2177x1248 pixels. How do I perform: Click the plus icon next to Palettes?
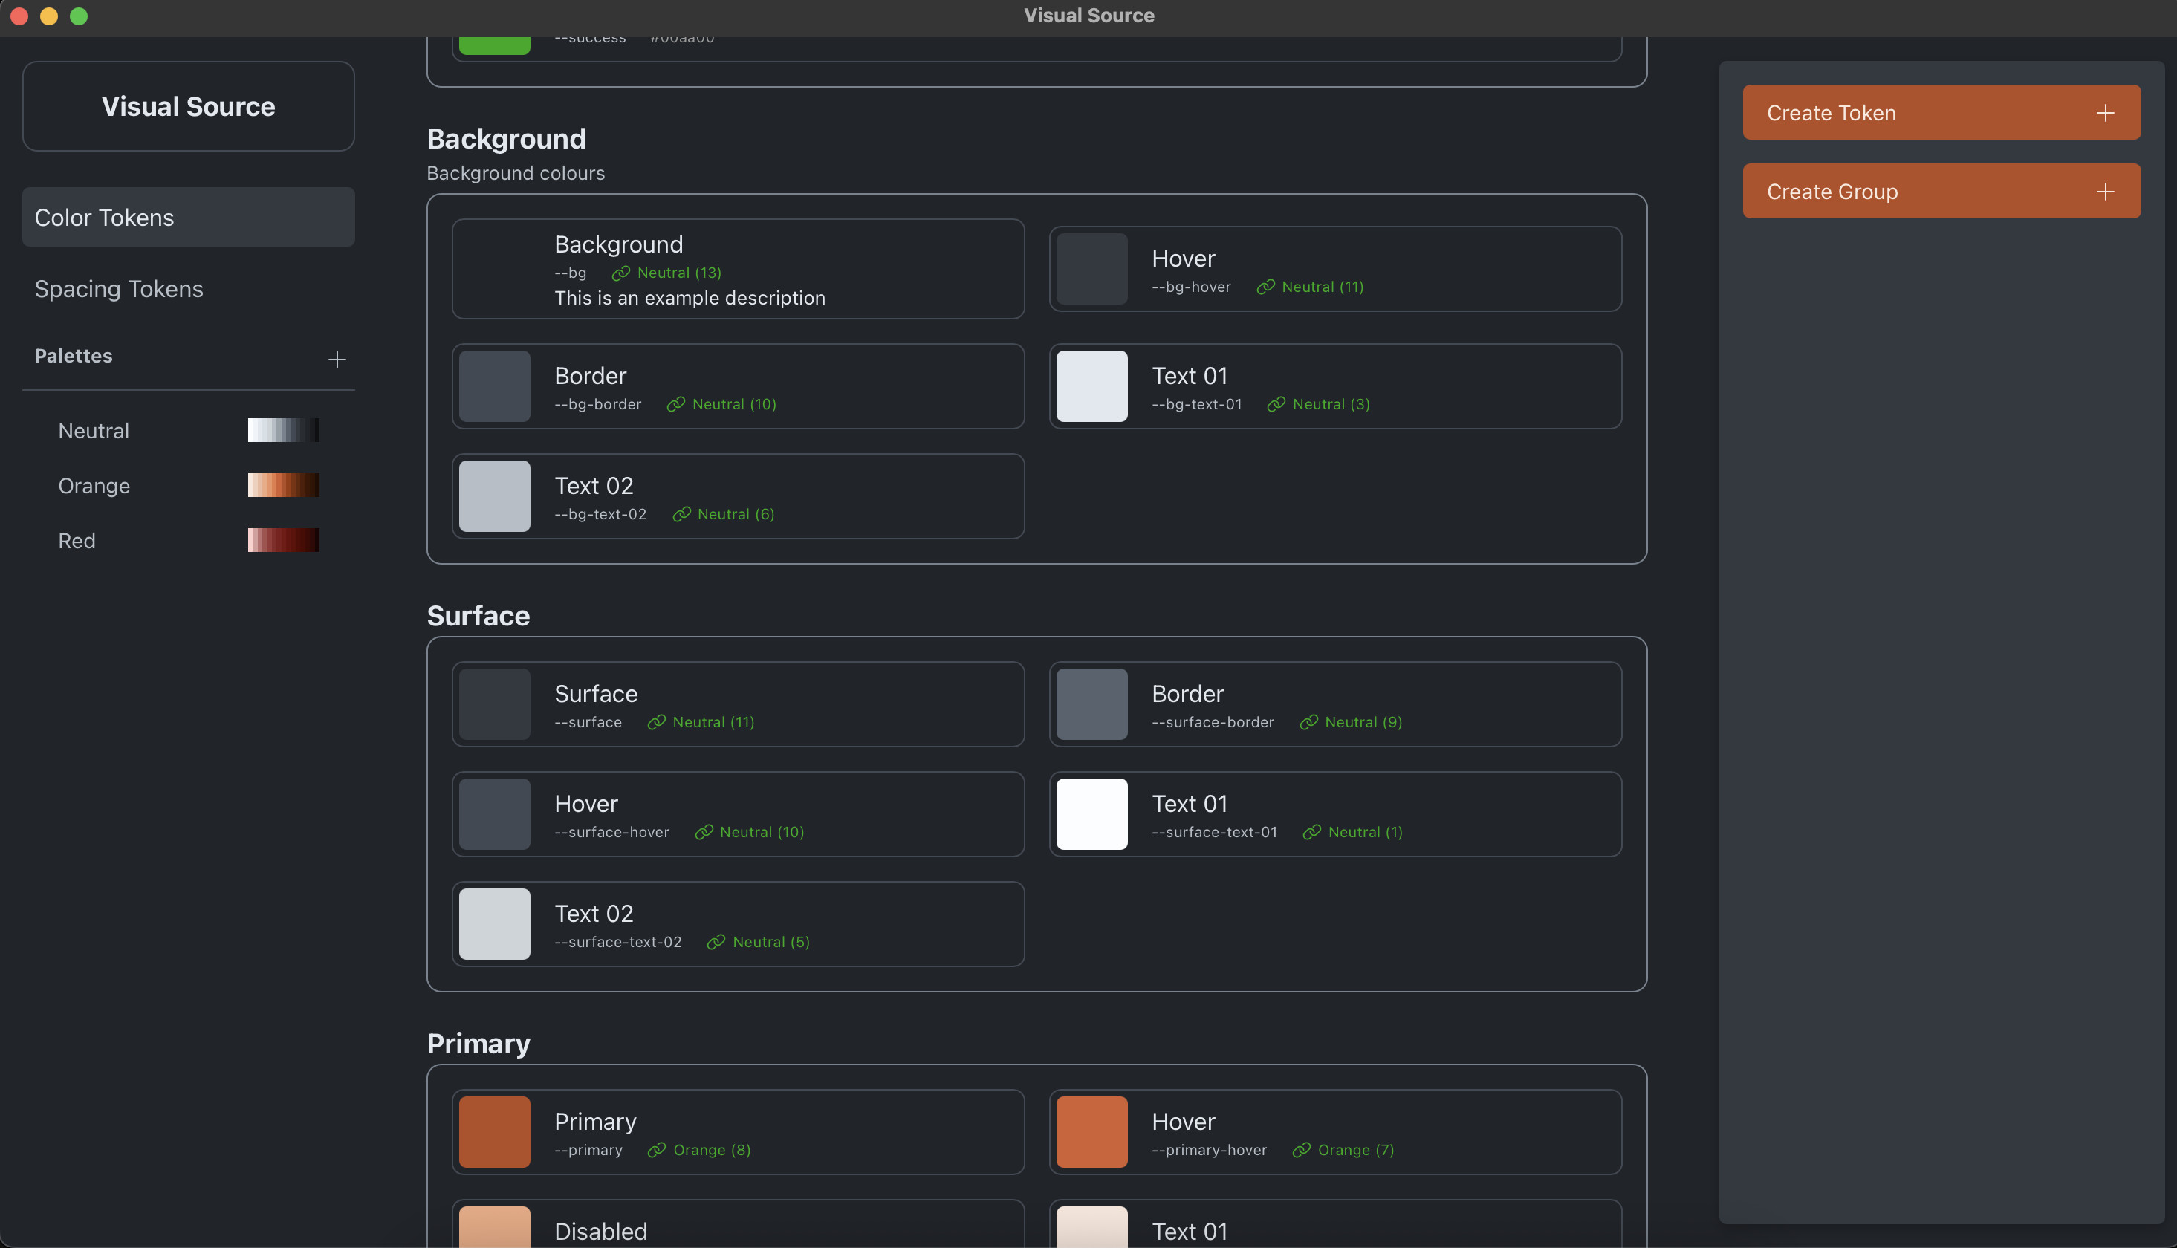tap(337, 359)
